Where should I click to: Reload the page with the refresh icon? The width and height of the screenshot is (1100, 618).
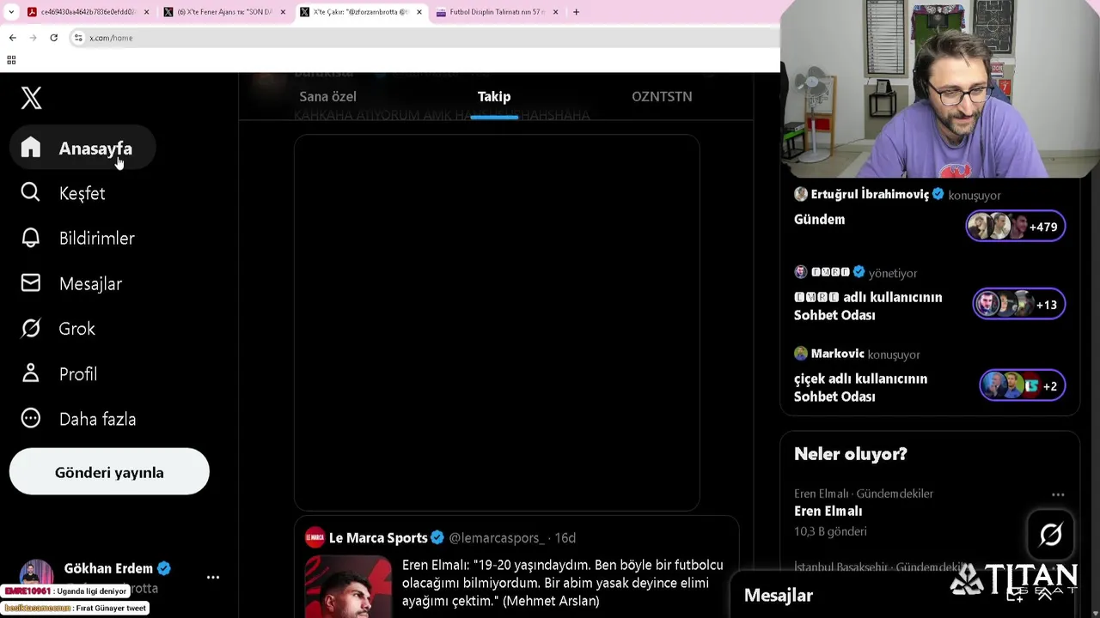(53, 38)
